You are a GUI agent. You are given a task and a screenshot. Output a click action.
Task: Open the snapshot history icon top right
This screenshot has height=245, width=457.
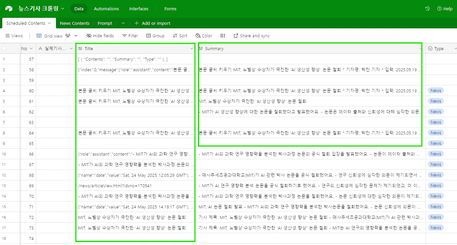pos(428,9)
